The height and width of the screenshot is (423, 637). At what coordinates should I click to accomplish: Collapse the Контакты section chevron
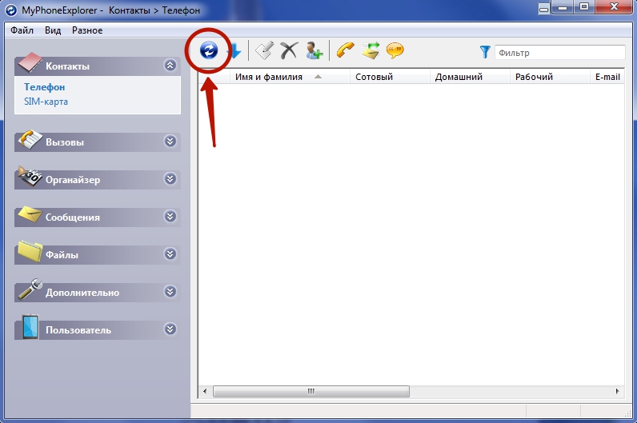pos(170,66)
